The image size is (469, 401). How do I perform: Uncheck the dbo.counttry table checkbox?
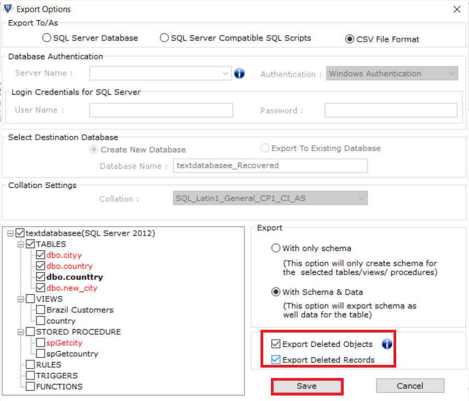click(x=40, y=277)
